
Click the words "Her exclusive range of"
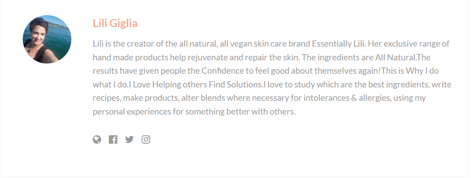pos(409,44)
